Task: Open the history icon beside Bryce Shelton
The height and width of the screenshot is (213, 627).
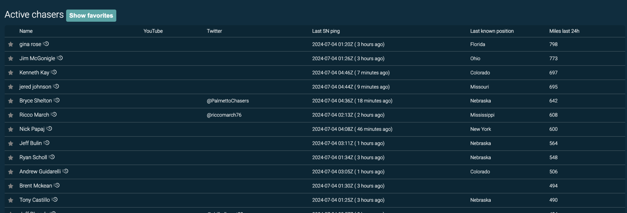Action: tap(57, 101)
